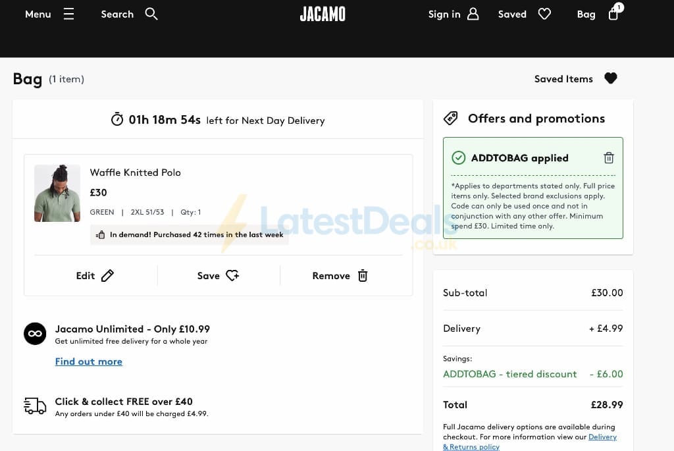Click the '+ £4.99' delivery amount
This screenshot has width=674, height=451.
(x=606, y=329)
